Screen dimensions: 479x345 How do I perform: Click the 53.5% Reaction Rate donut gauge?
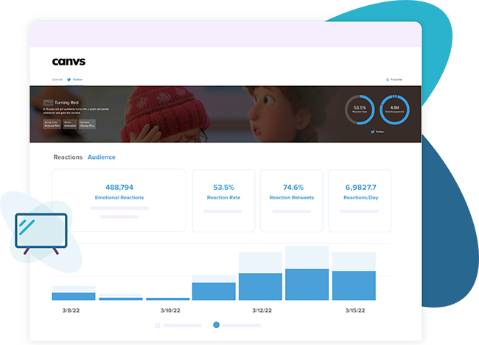pos(360,110)
